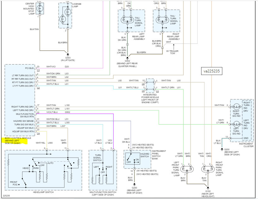Click the TURN SIG SW MUX label
This screenshot has width=258, height=199.
pos(24,124)
